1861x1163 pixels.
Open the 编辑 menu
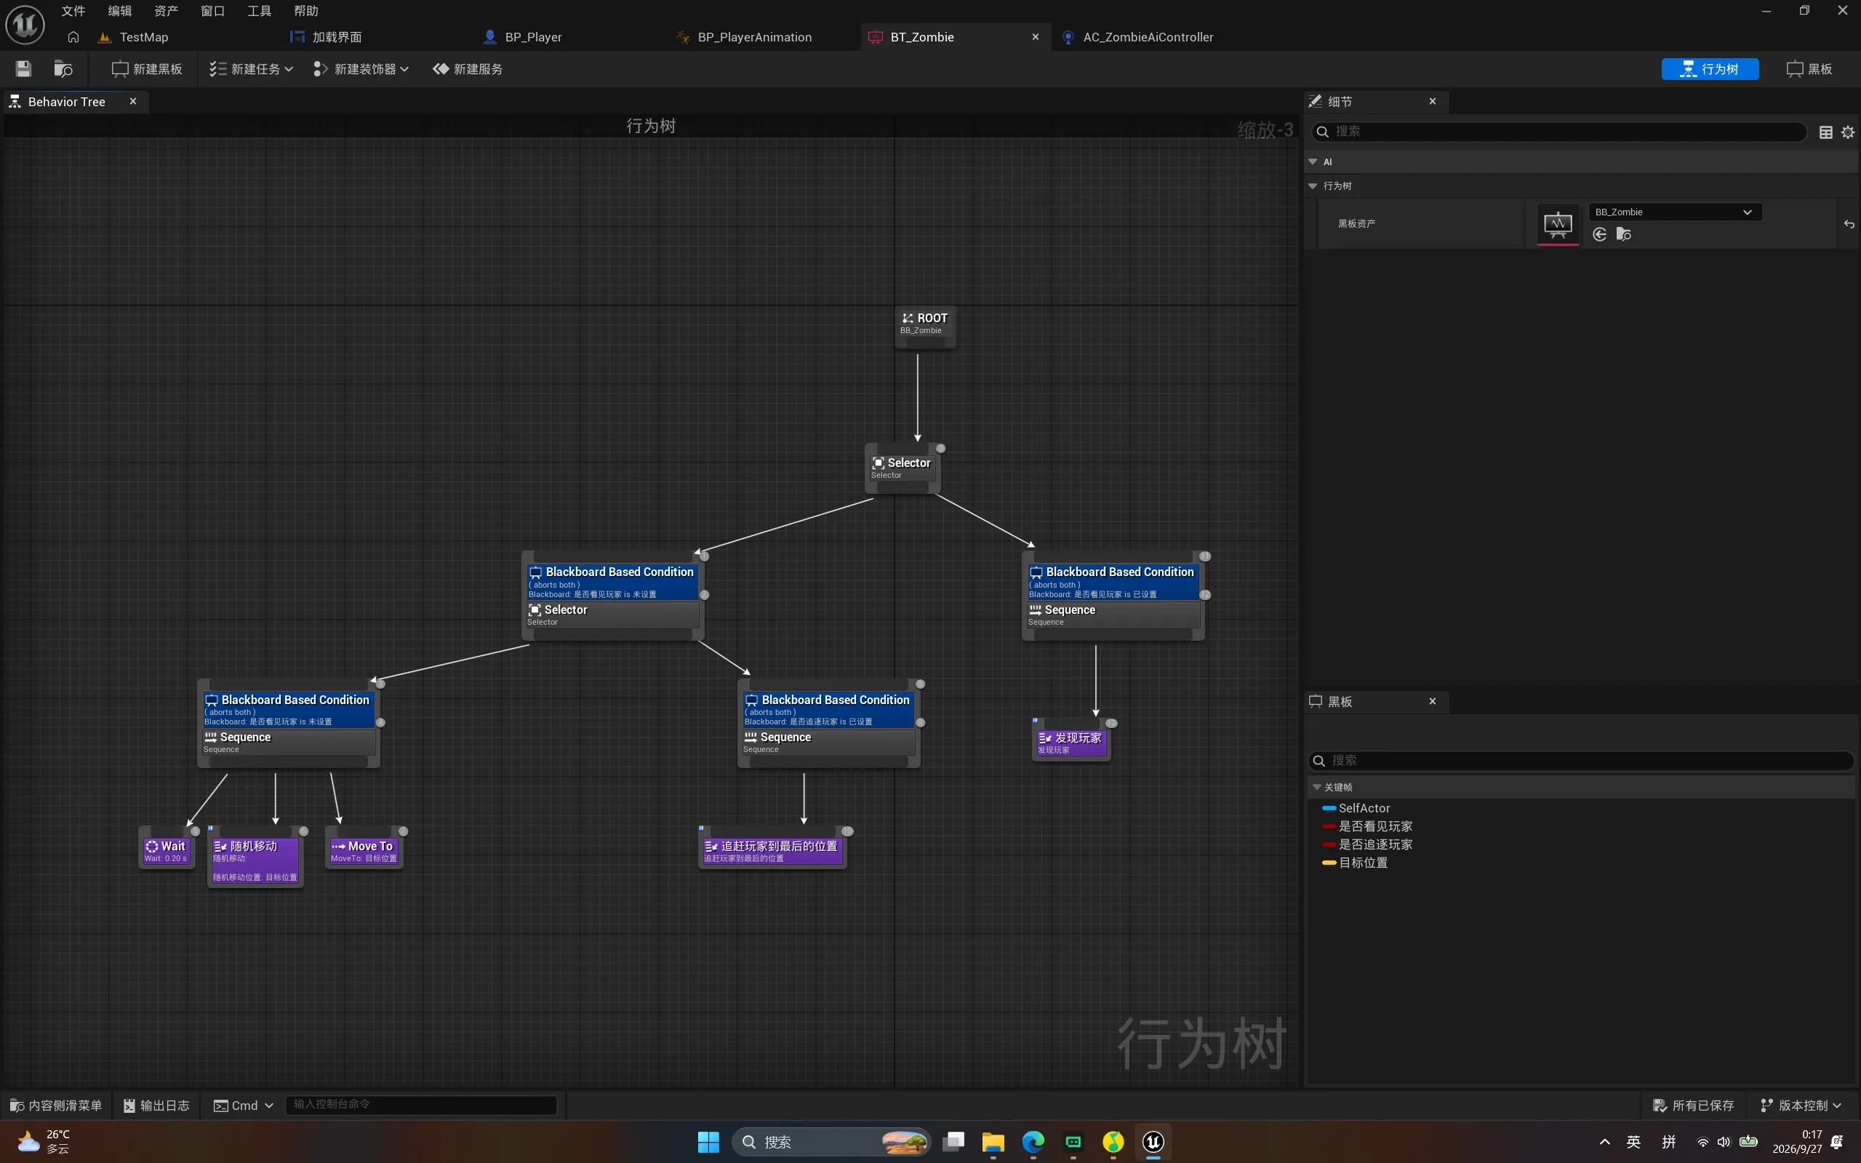click(119, 11)
